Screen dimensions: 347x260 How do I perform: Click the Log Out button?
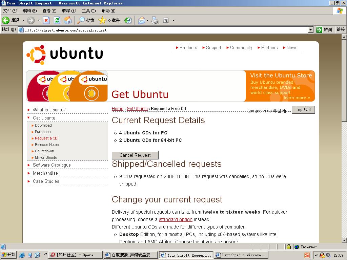pos(303,110)
